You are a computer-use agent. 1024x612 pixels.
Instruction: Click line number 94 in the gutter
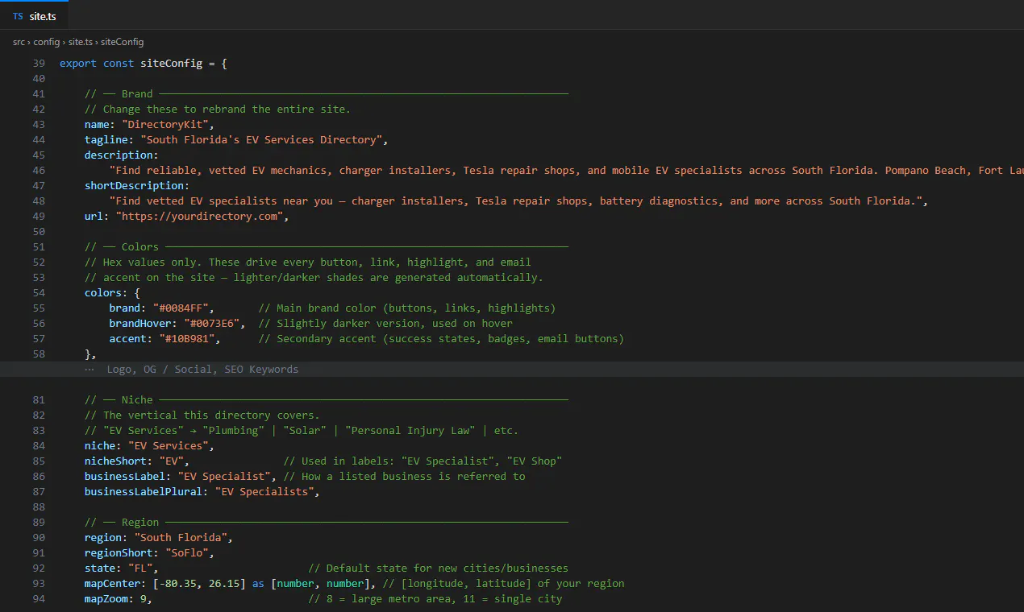pos(39,599)
